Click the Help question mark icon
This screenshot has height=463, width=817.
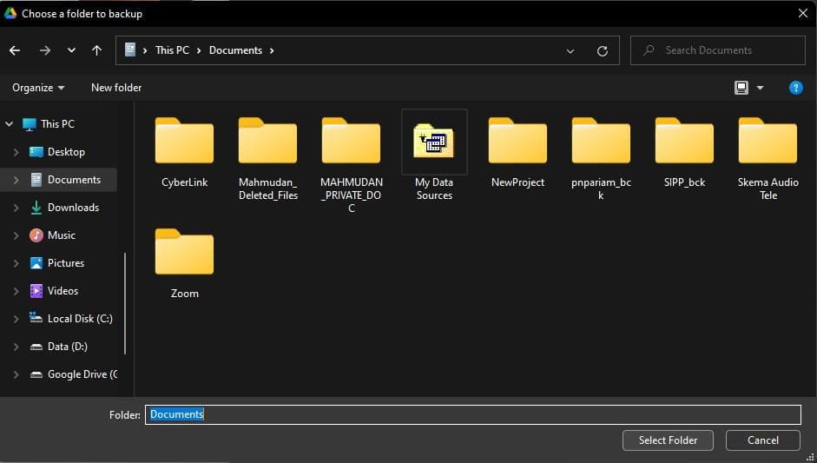(794, 88)
